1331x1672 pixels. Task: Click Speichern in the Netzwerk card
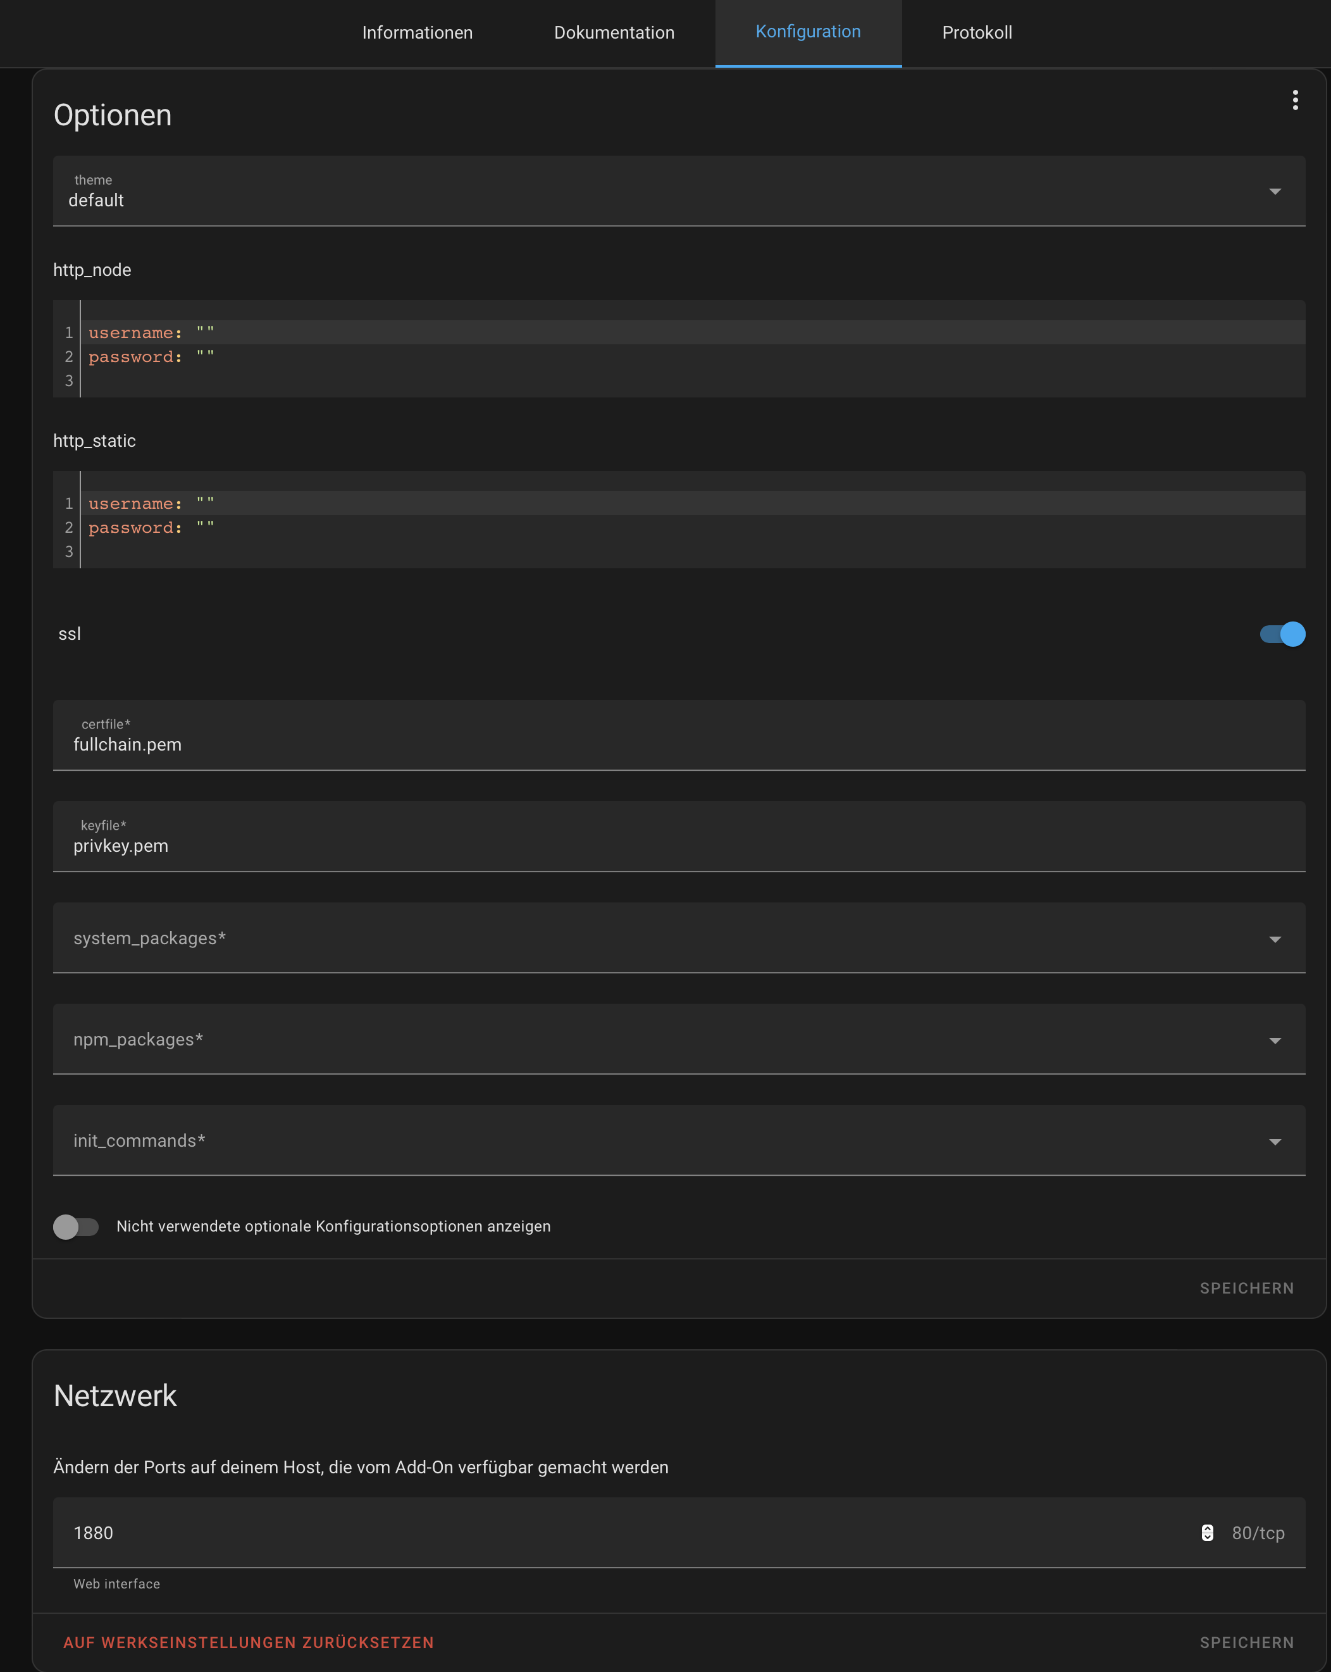[x=1246, y=1642]
